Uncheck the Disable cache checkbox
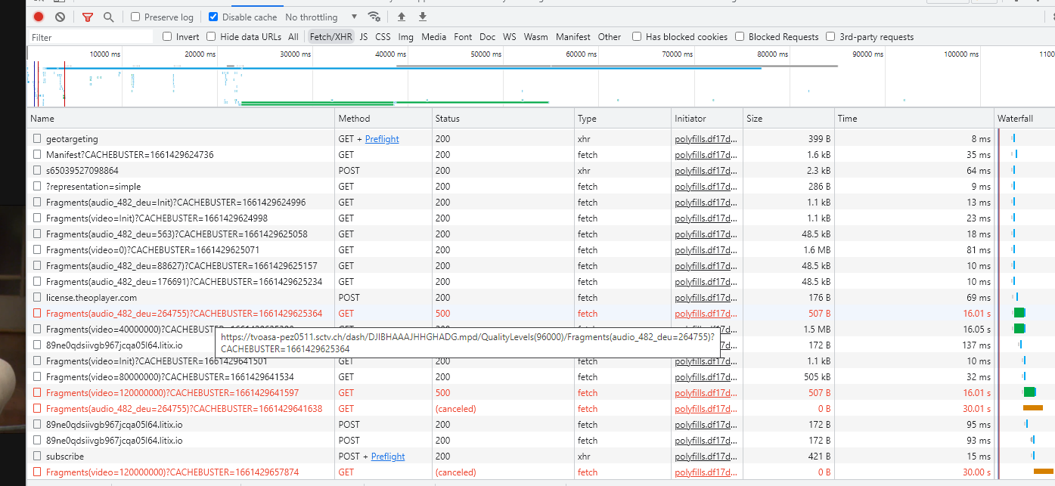This screenshot has width=1055, height=486. 213,17
